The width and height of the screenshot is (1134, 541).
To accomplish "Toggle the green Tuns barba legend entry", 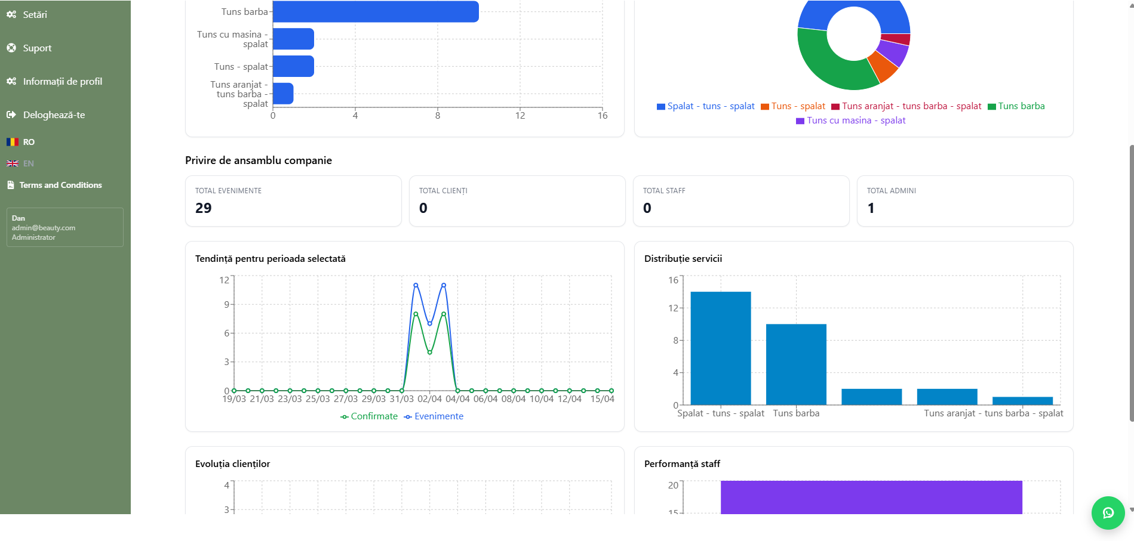I will tap(1016, 106).
